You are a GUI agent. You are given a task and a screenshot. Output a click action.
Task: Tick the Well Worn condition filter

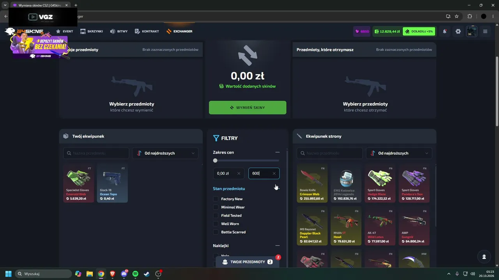(216, 224)
